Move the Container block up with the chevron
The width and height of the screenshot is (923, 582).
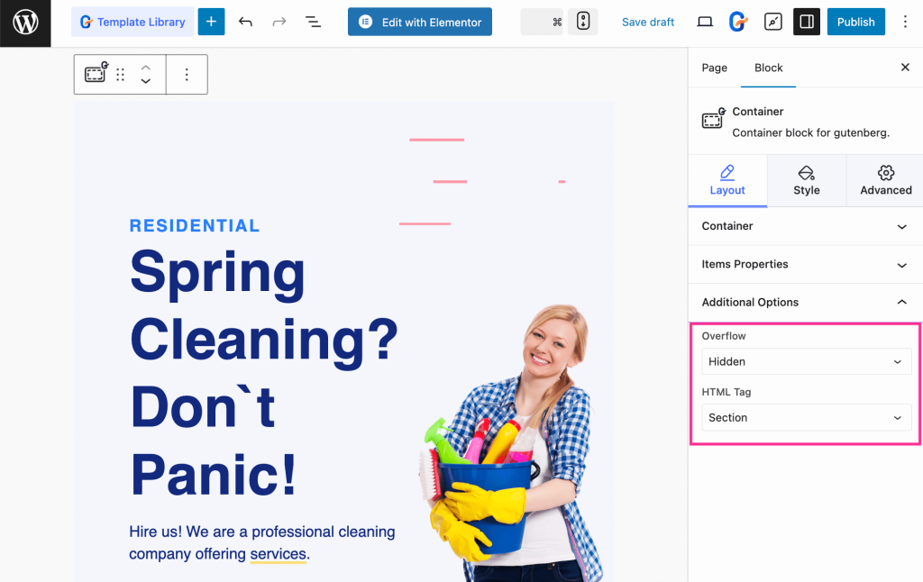146,68
